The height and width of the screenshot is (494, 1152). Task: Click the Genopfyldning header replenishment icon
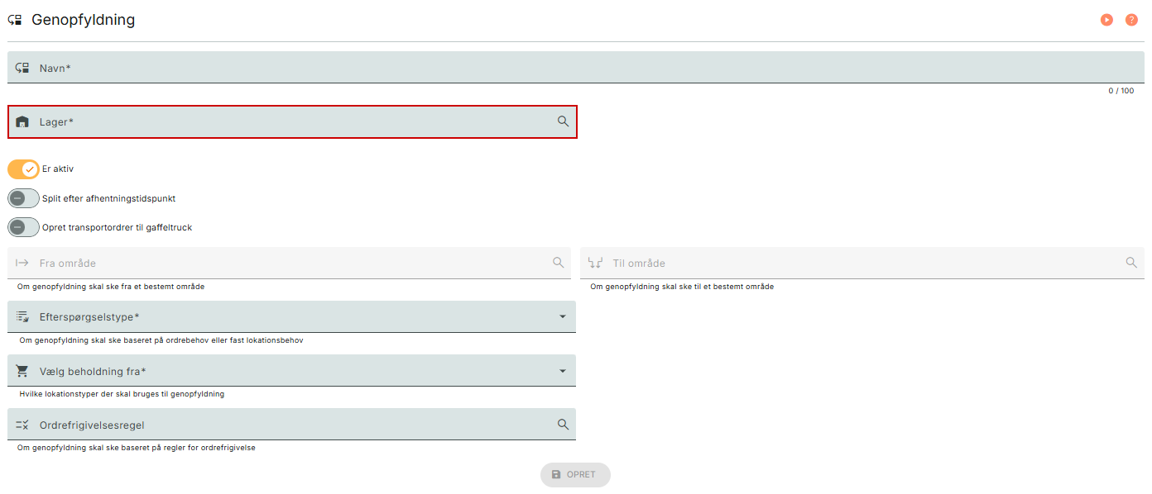pyautogui.click(x=15, y=20)
